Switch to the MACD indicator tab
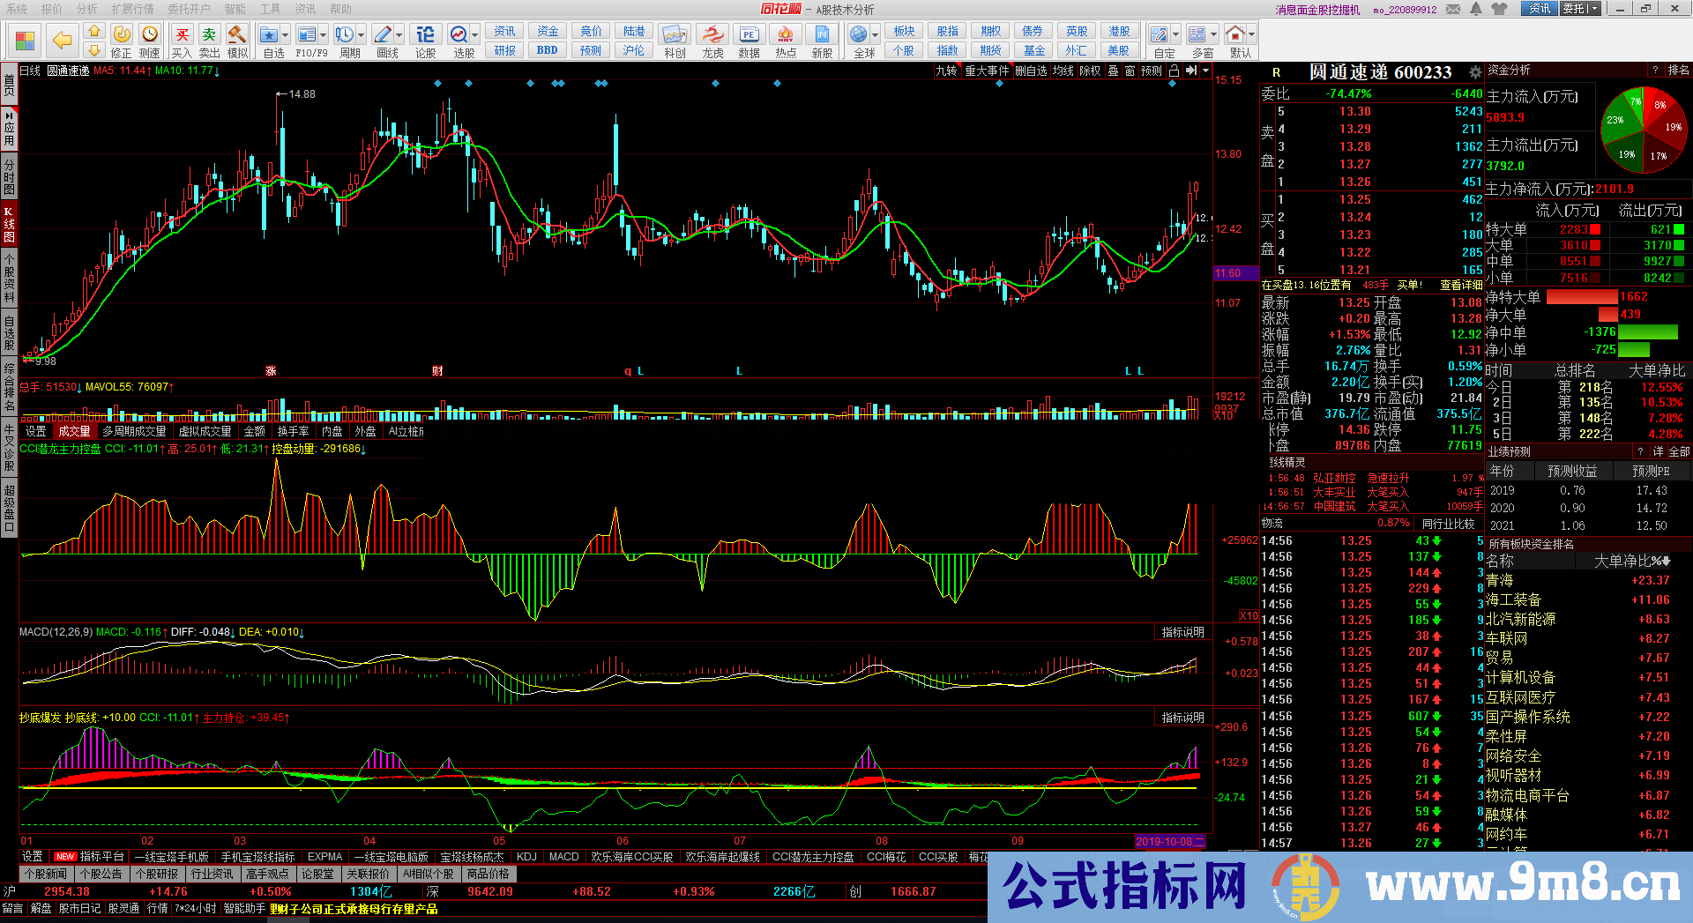The width and height of the screenshot is (1693, 923). click(563, 857)
